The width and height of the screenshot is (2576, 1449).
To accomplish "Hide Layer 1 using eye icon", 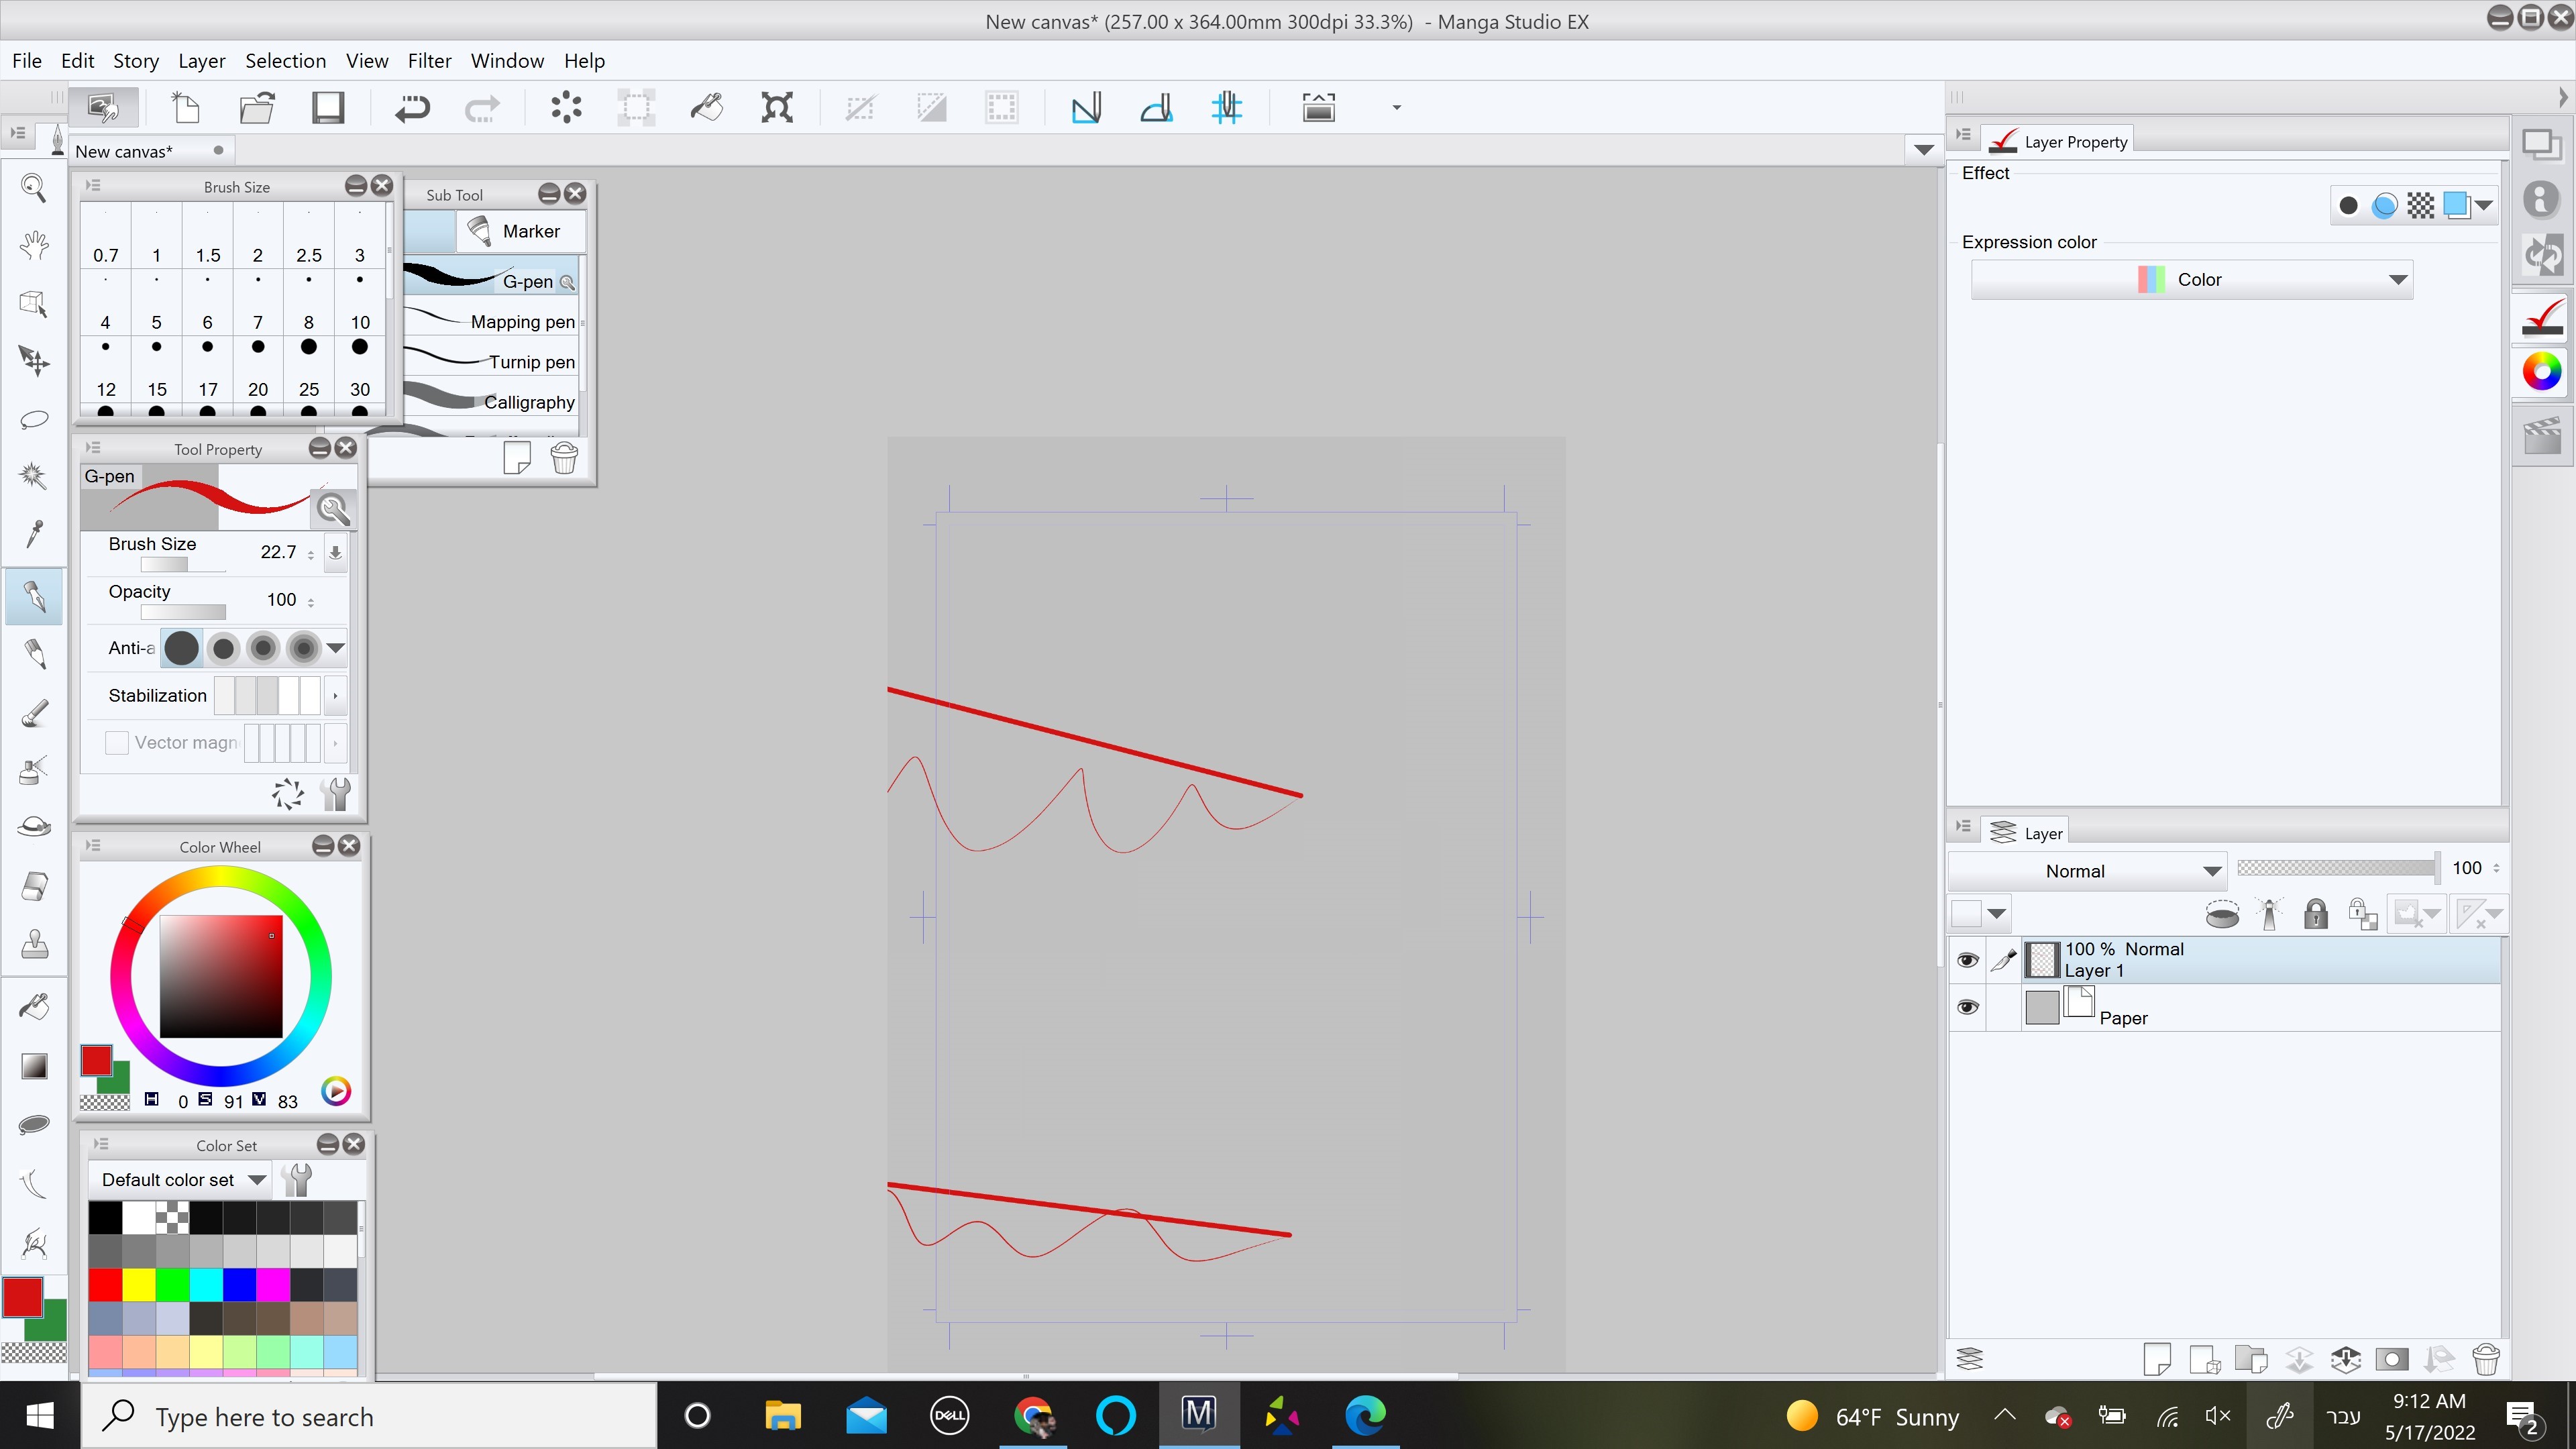I will click(x=1967, y=960).
